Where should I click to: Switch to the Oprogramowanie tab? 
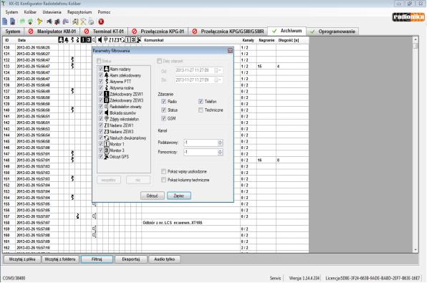pos(332,32)
